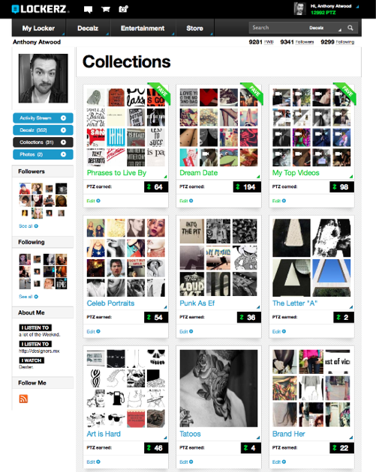Expand the account menu arrow beside greeting
The width and height of the screenshot is (376, 472).
pyautogui.click(x=357, y=7)
